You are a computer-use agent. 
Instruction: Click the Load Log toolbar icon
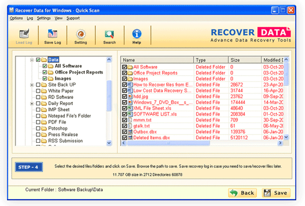point(24,34)
